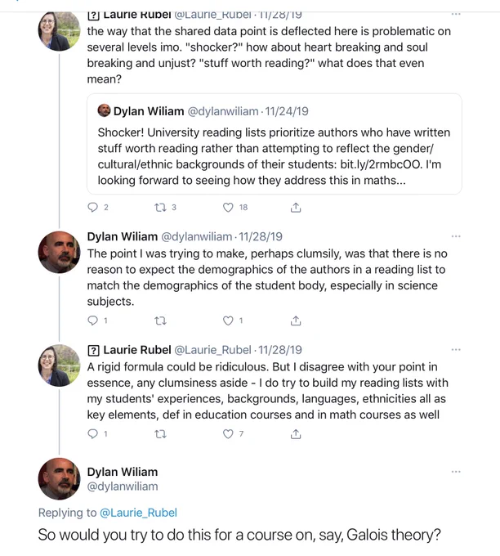This screenshot has height=556, width=500.
Task: Retweet Dylan Wiliam's demographics tweet
Action: point(160,321)
